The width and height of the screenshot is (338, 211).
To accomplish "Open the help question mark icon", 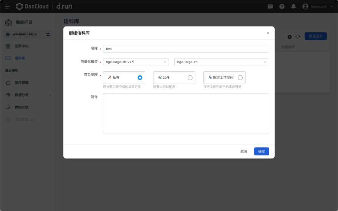I will 282,7.
